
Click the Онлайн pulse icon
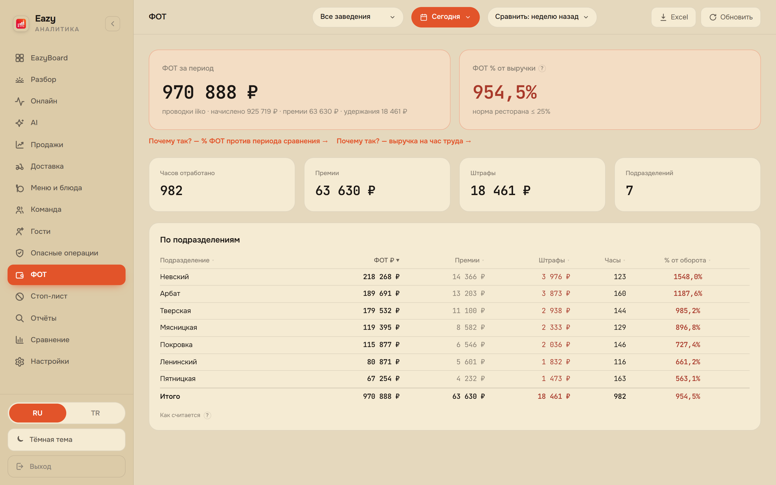[20, 101]
